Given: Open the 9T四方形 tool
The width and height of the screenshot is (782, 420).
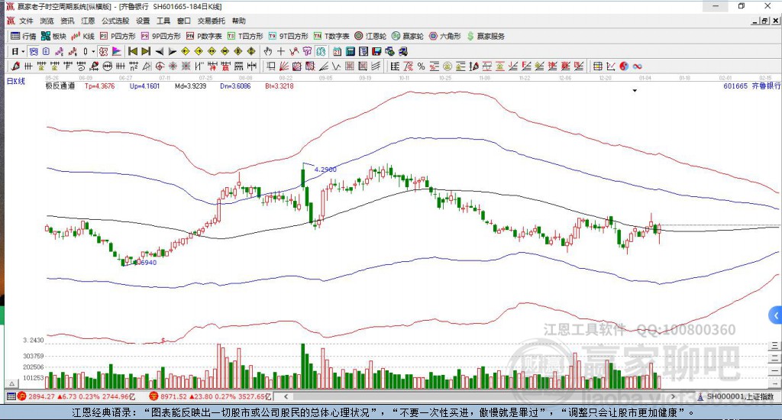Looking at the screenshot, I should point(288,36).
